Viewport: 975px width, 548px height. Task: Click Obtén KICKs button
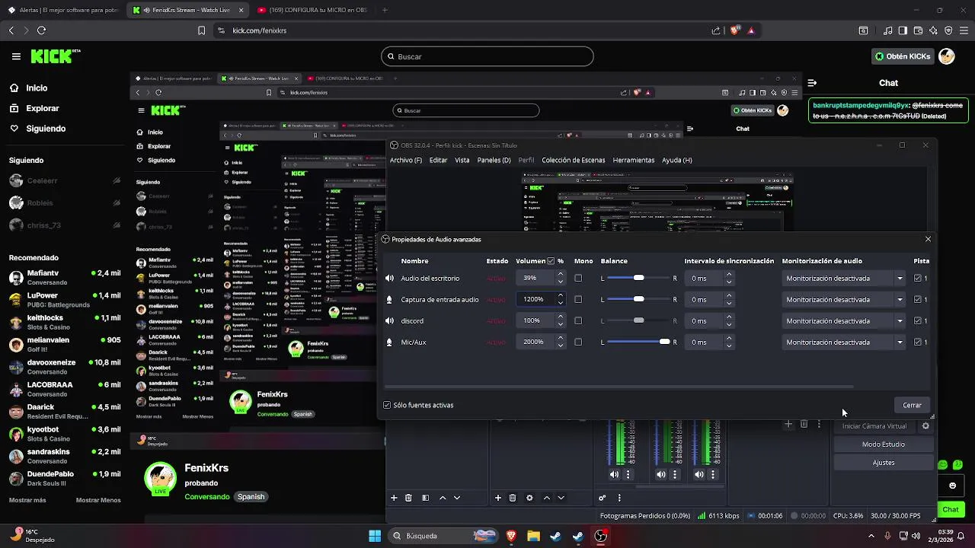(x=903, y=56)
